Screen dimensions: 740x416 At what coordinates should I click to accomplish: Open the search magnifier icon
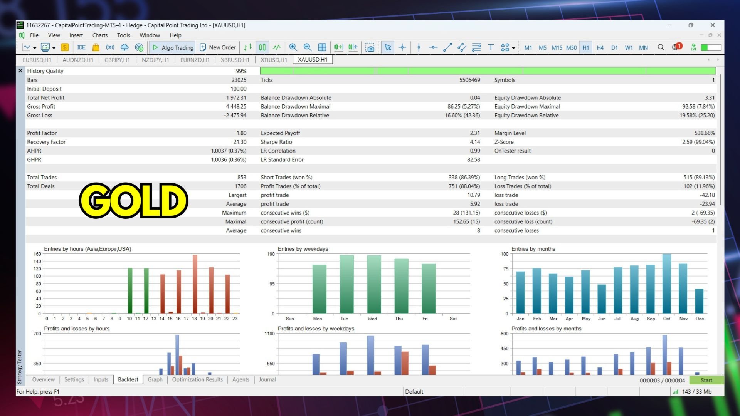click(x=661, y=47)
